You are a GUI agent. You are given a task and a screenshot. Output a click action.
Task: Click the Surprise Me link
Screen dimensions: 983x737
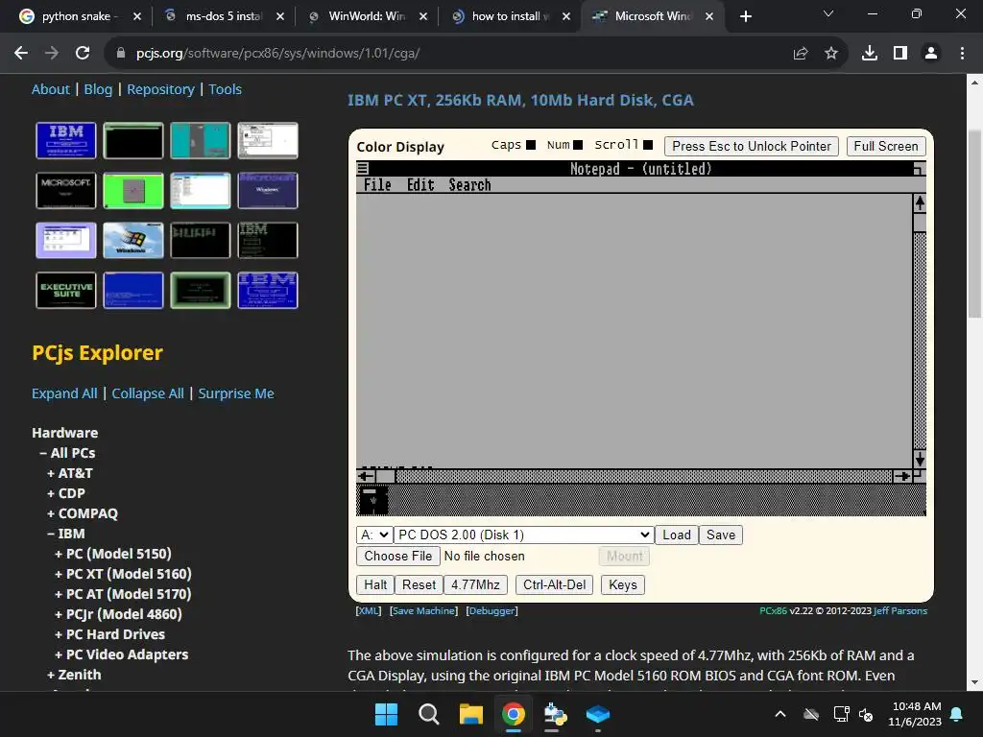pyautogui.click(x=236, y=393)
